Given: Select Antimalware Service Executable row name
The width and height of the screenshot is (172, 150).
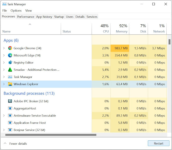Looking at the screenshot, I should pos(35,115).
